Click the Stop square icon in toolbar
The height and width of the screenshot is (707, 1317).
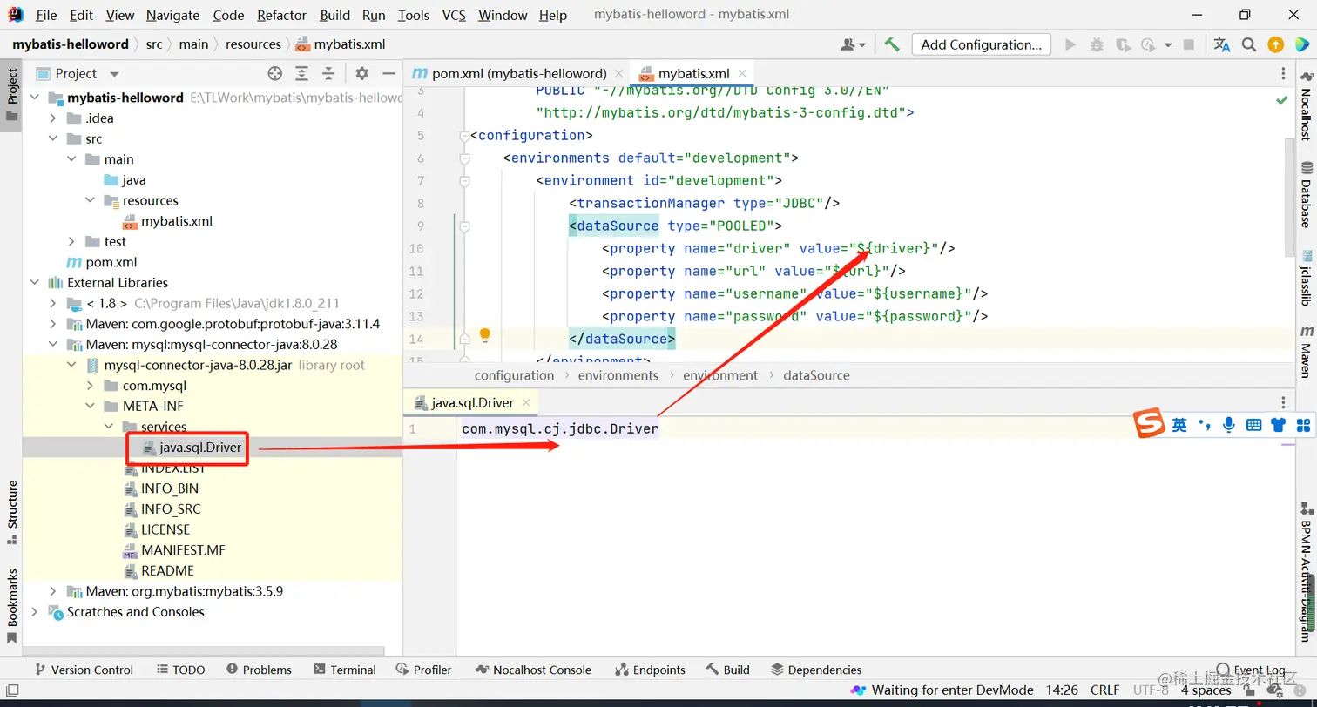click(1188, 44)
